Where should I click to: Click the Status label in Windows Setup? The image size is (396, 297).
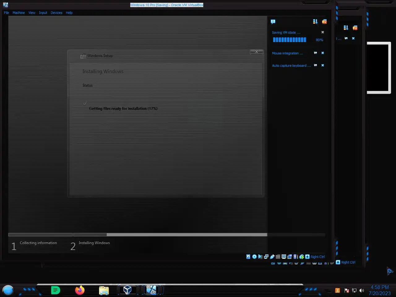tap(87, 85)
